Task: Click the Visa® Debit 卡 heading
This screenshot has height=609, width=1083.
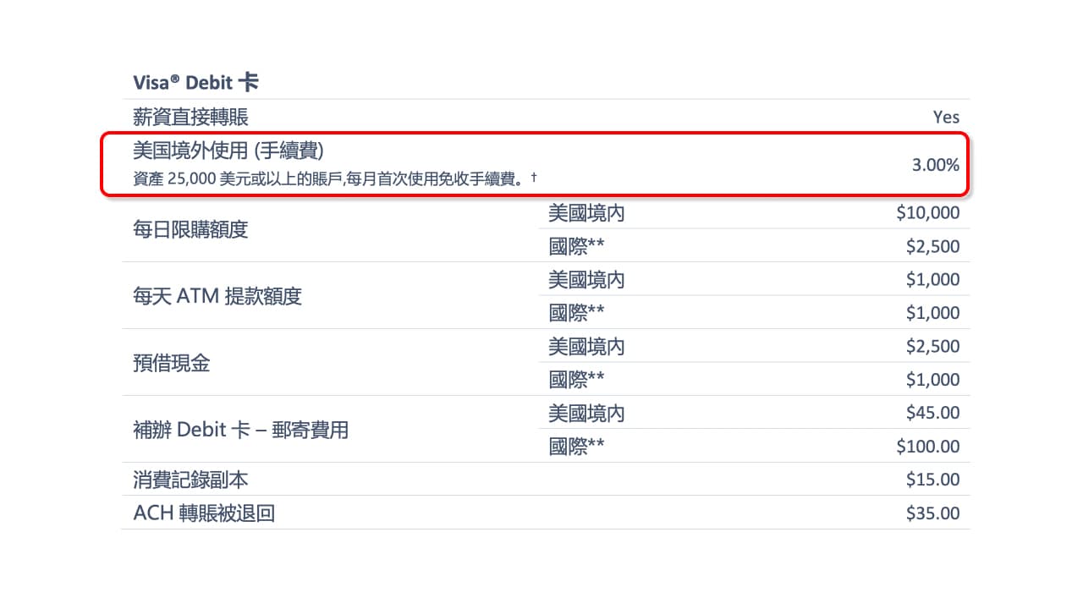Action: click(x=195, y=83)
